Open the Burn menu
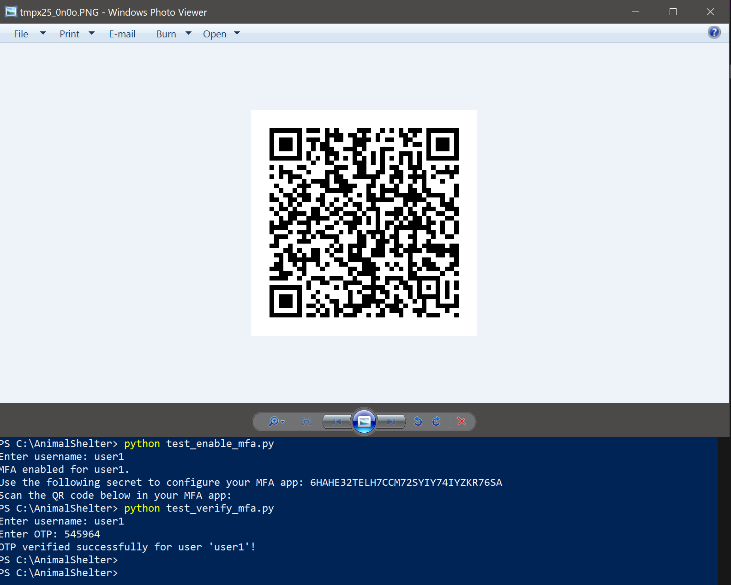 pyautogui.click(x=166, y=34)
